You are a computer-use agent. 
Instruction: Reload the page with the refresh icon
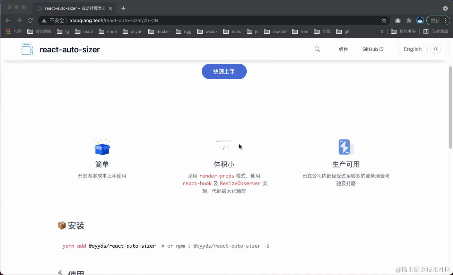(30, 20)
